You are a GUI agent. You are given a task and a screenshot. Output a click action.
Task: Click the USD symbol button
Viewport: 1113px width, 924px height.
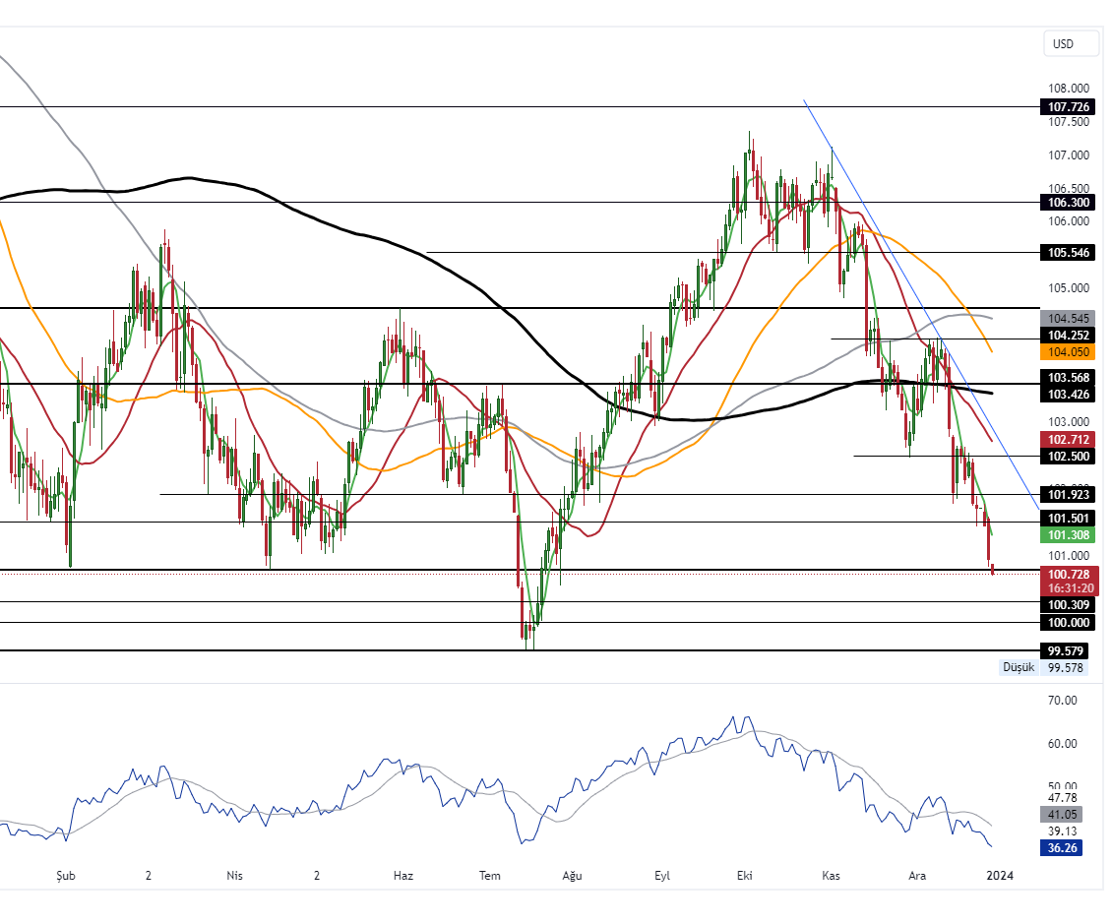pyautogui.click(x=1069, y=43)
